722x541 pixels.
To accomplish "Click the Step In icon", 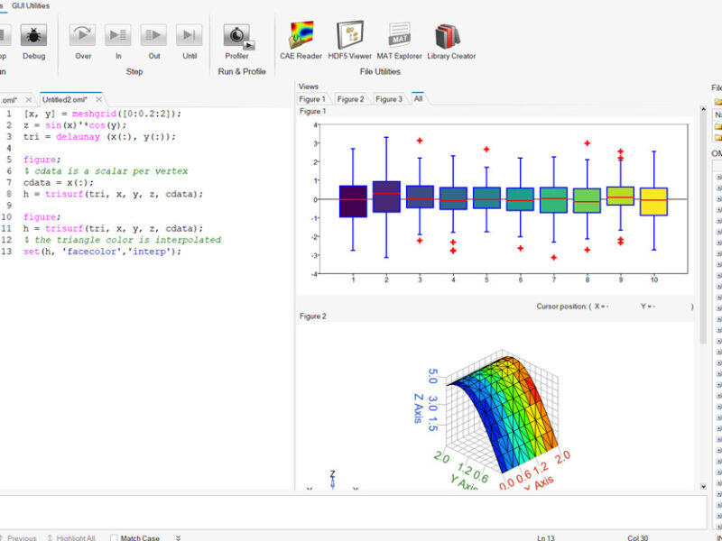I will pos(118,35).
